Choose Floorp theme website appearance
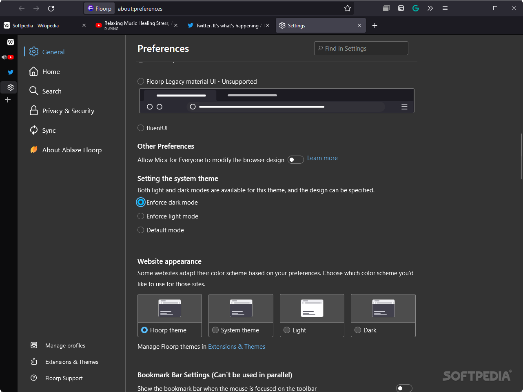 pyautogui.click(x=170, y=316)
